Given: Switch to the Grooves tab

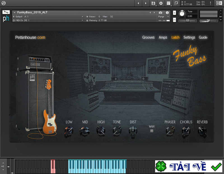Looking at the screenshot, I should pyautogui.click(x=148, y=37).
